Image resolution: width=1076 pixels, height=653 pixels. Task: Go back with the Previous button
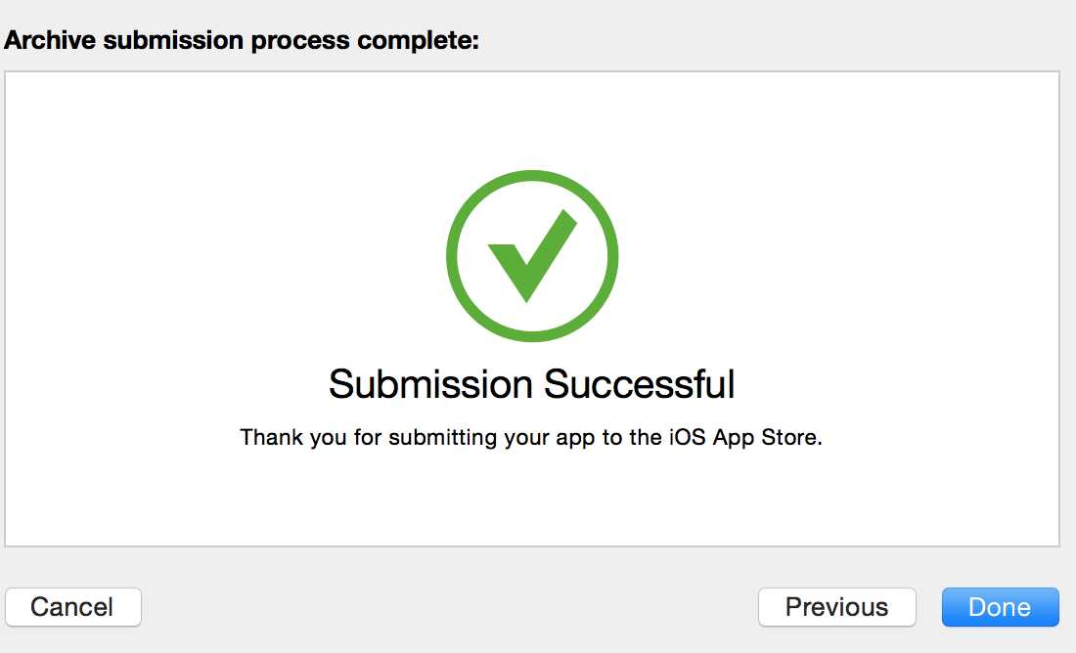tap(836, 607)
